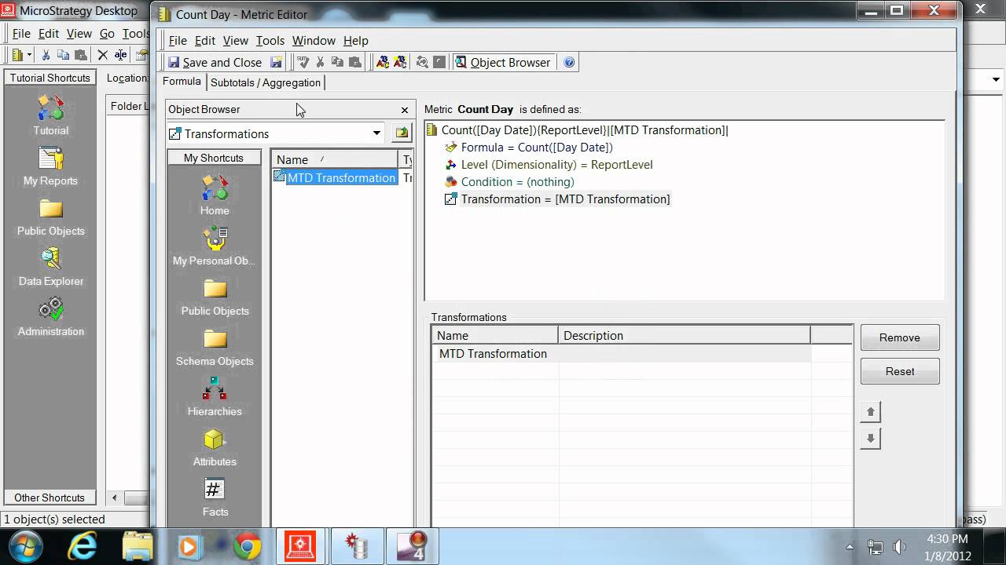Open the Hierarchies shortcut

click(x=215, y=397)
